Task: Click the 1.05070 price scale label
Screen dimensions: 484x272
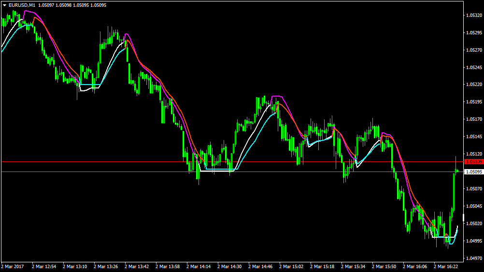Action: point(474,188)
